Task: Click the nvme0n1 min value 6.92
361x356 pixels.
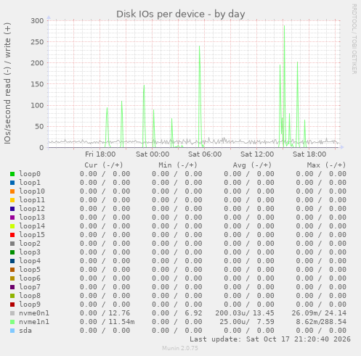Action: pos(193,313)
